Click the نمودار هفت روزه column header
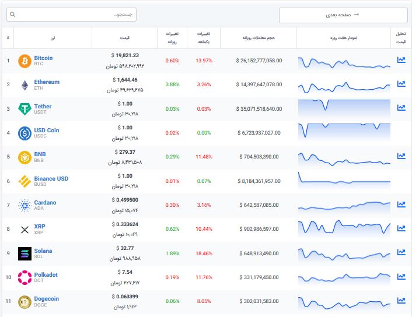 coord(344,38)
